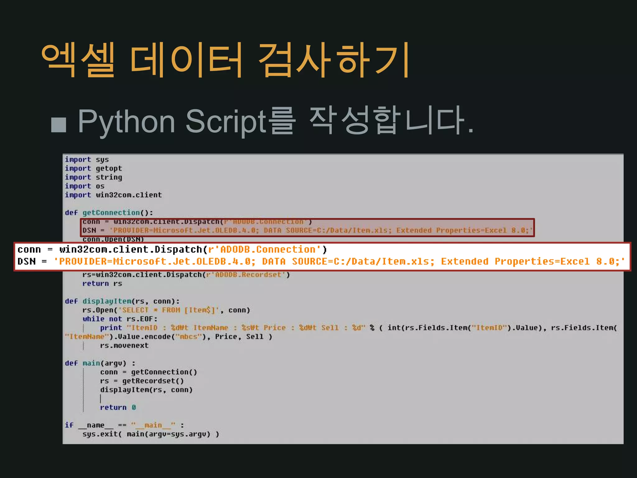Click the line containing 'Value.encode("mbcs")'
Viewport: 637px width, 478px height.
pos(168,337)
